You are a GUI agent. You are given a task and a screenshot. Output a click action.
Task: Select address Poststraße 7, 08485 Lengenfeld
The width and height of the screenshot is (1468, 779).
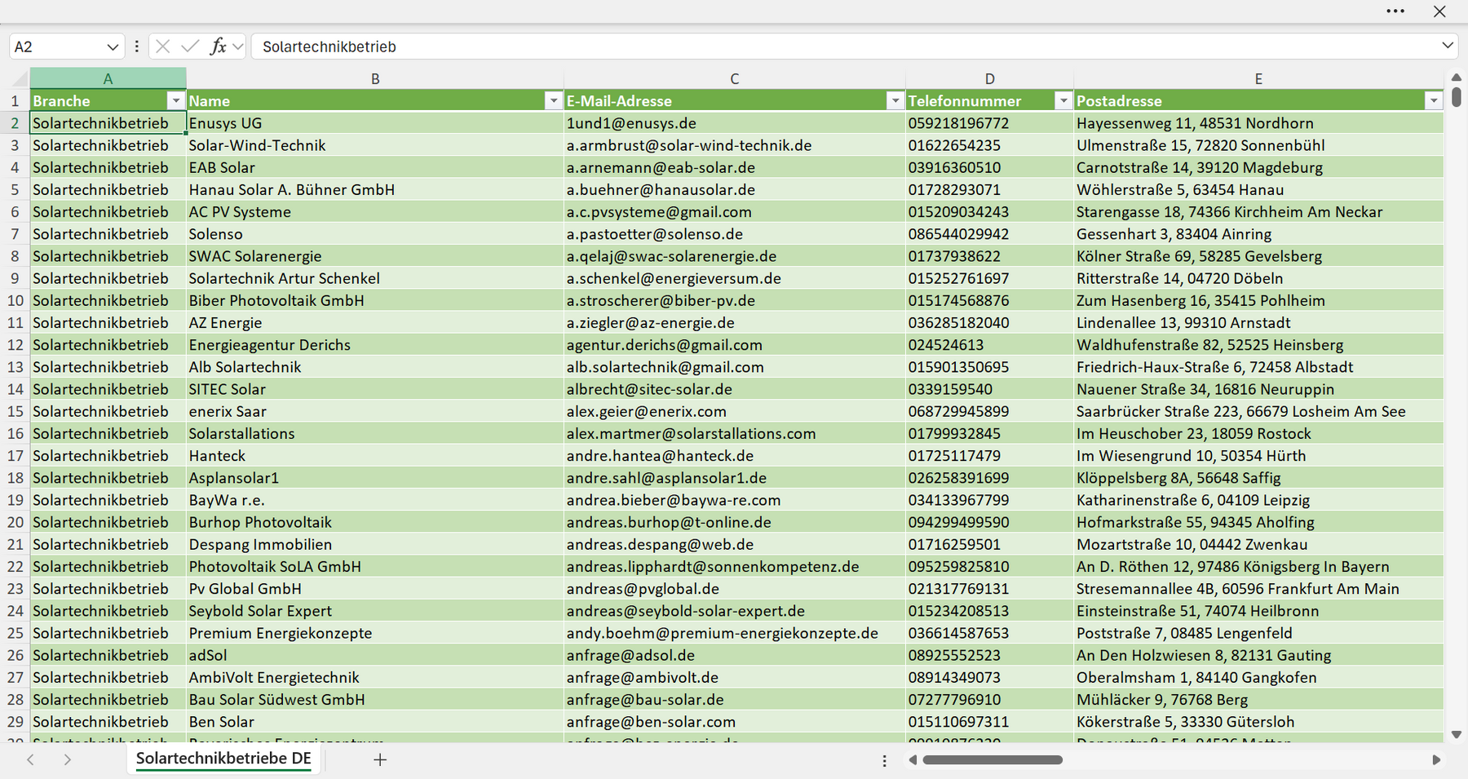coord(1258,633)
